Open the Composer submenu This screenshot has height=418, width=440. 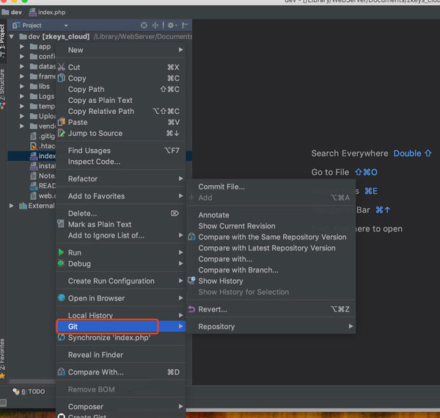click(x=121, y=406)
